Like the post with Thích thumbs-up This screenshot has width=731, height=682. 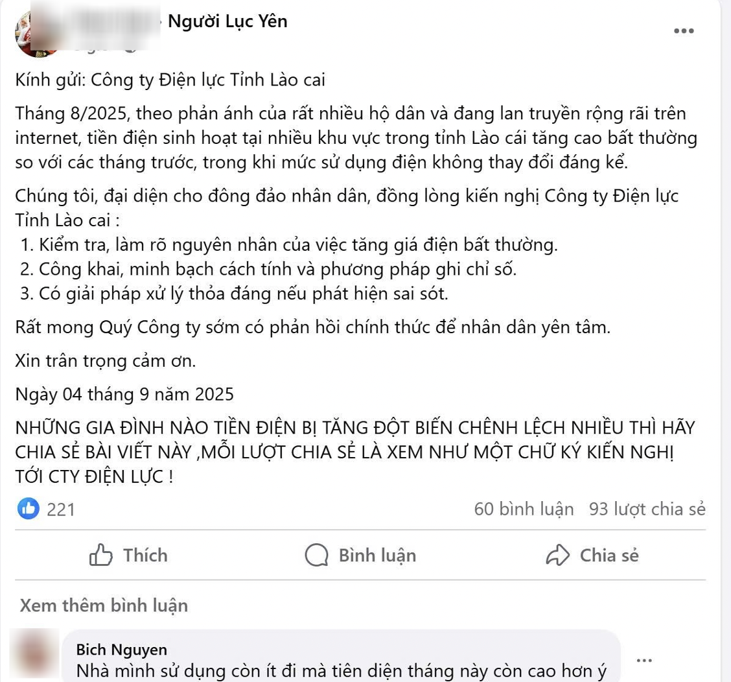128,555
